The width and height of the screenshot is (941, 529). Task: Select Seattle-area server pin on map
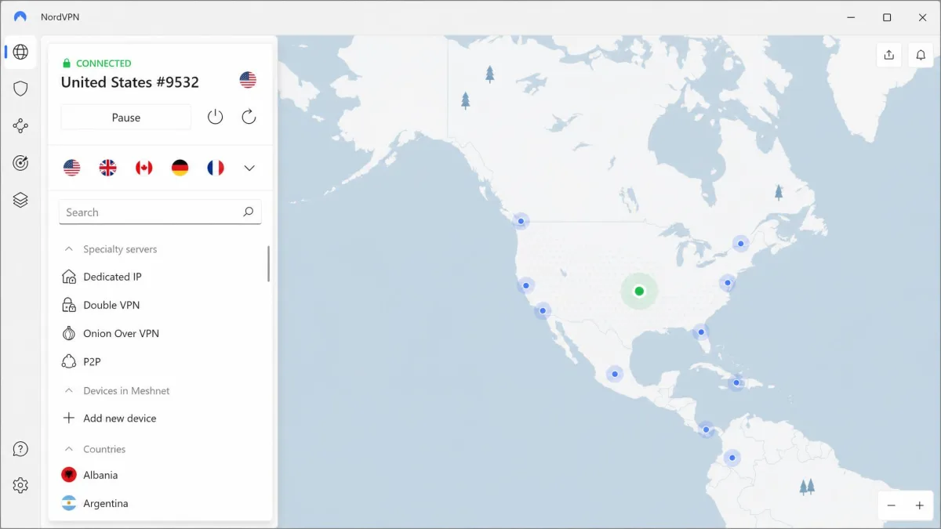(521, 221)
